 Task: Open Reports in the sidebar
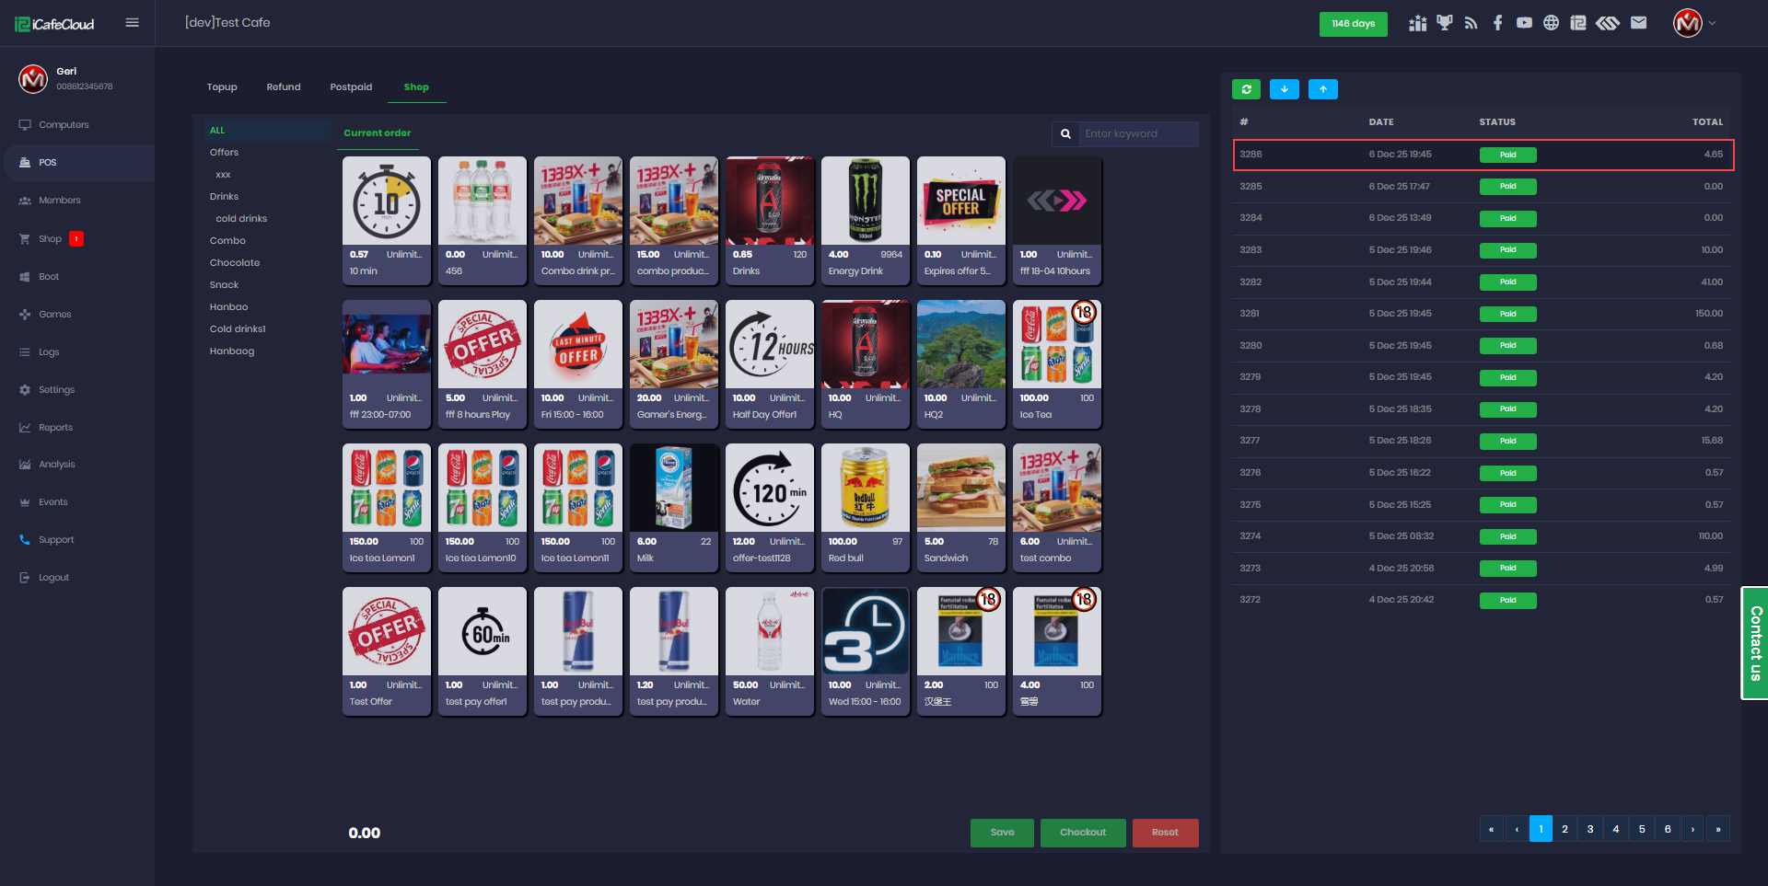(55, 428)
